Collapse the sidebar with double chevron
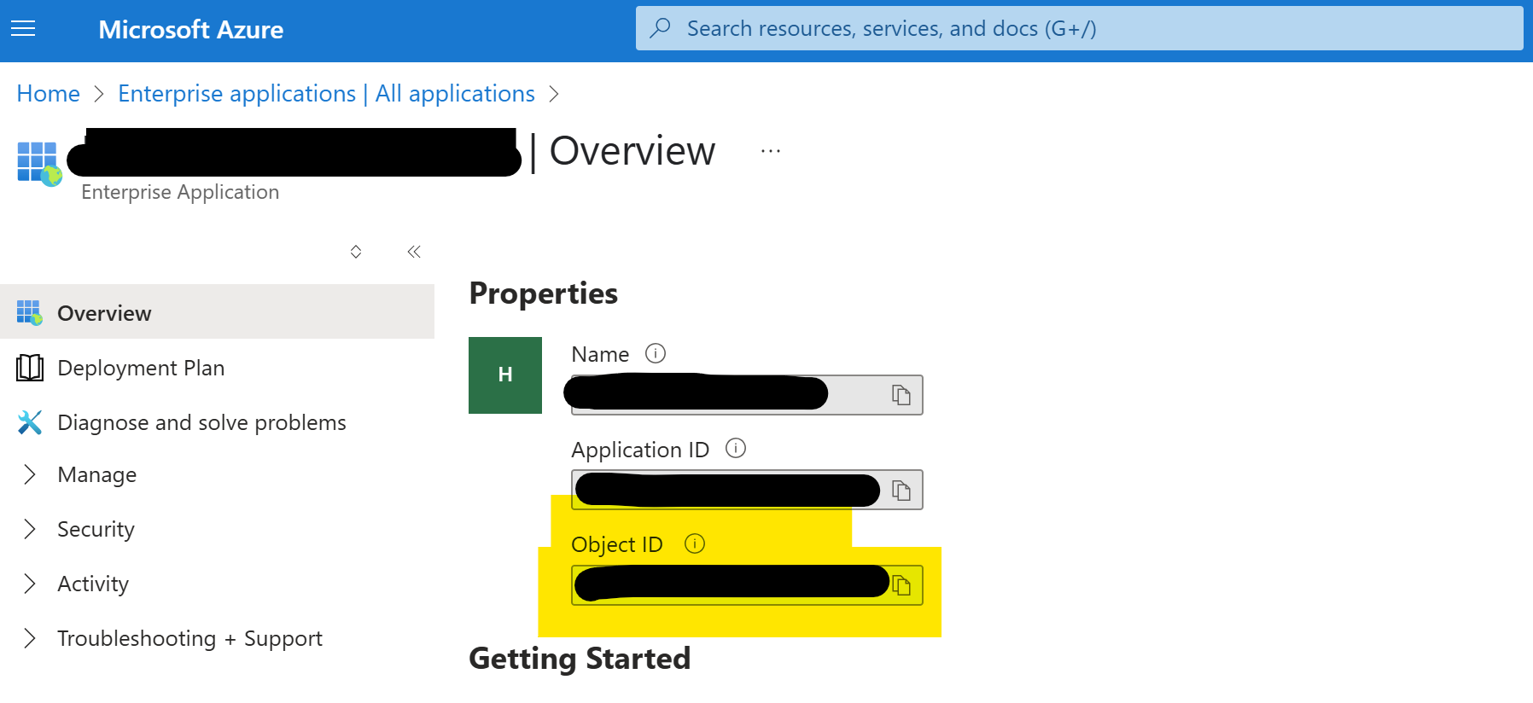The width and height of the screenshot is (1533, 703). click(414, 252)
